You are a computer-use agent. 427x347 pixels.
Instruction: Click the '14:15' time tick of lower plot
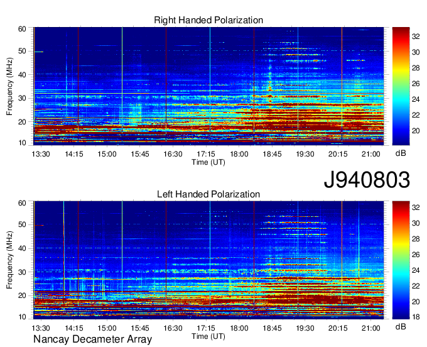(74, 328)
